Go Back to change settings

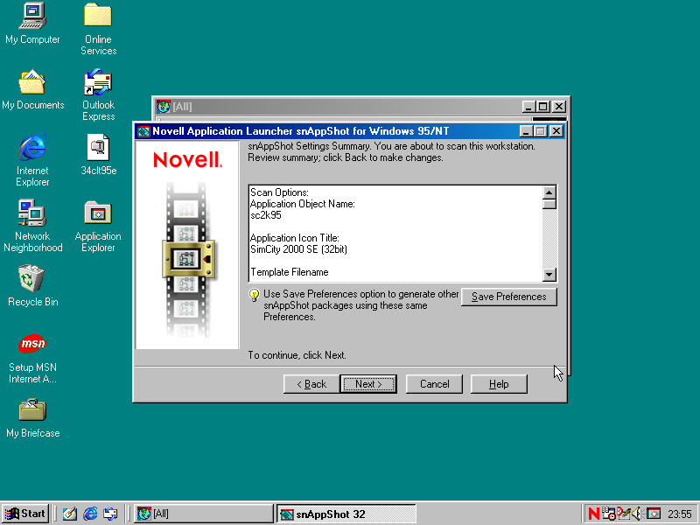coord(311,384)
